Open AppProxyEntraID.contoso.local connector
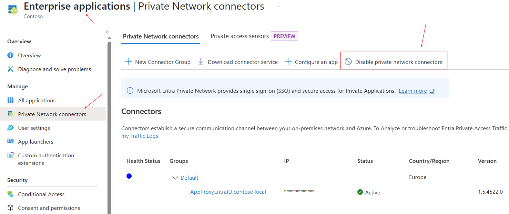The width and height of the screenshot is (509, 214). click(228, 192)
